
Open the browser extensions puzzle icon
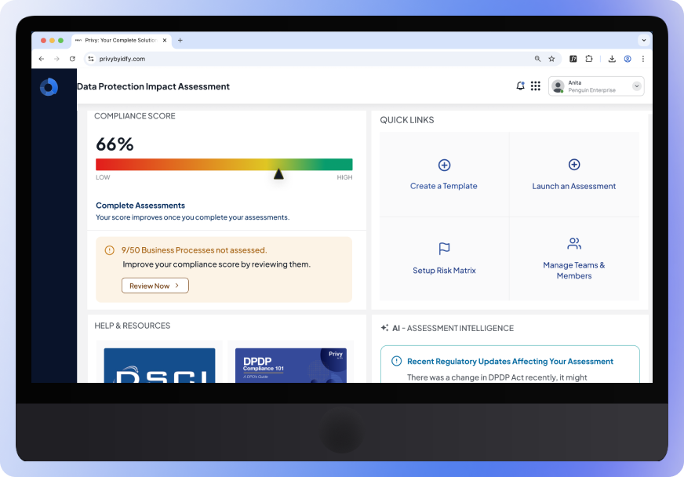[x=589, y=59]
